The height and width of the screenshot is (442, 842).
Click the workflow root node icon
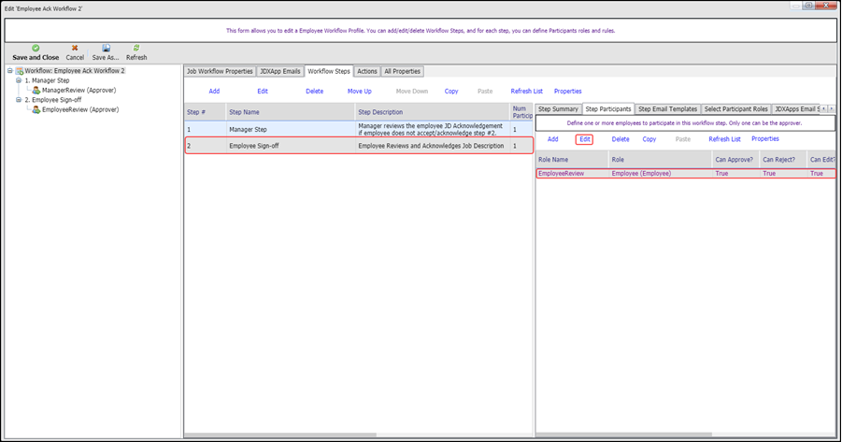19,71
